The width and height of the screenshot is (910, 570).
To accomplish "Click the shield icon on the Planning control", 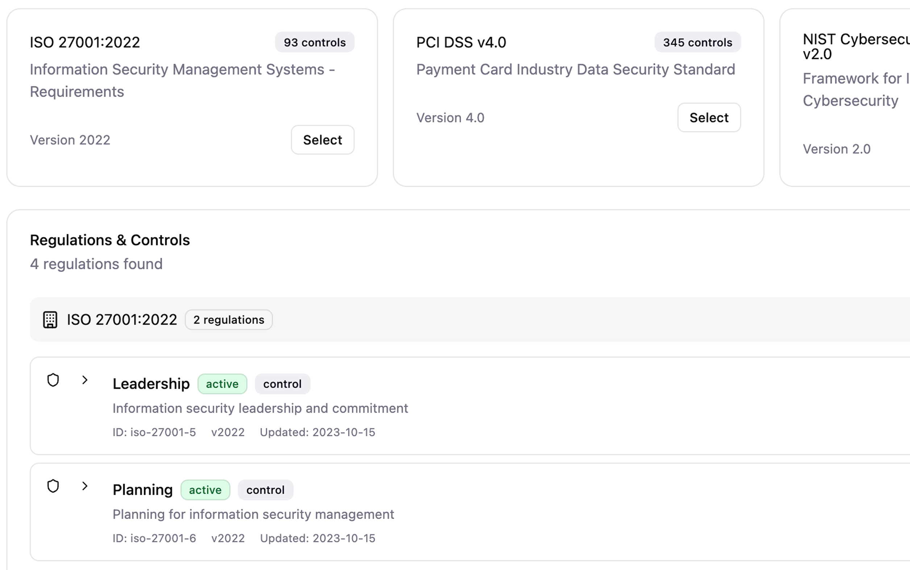I will pos(53,486).
